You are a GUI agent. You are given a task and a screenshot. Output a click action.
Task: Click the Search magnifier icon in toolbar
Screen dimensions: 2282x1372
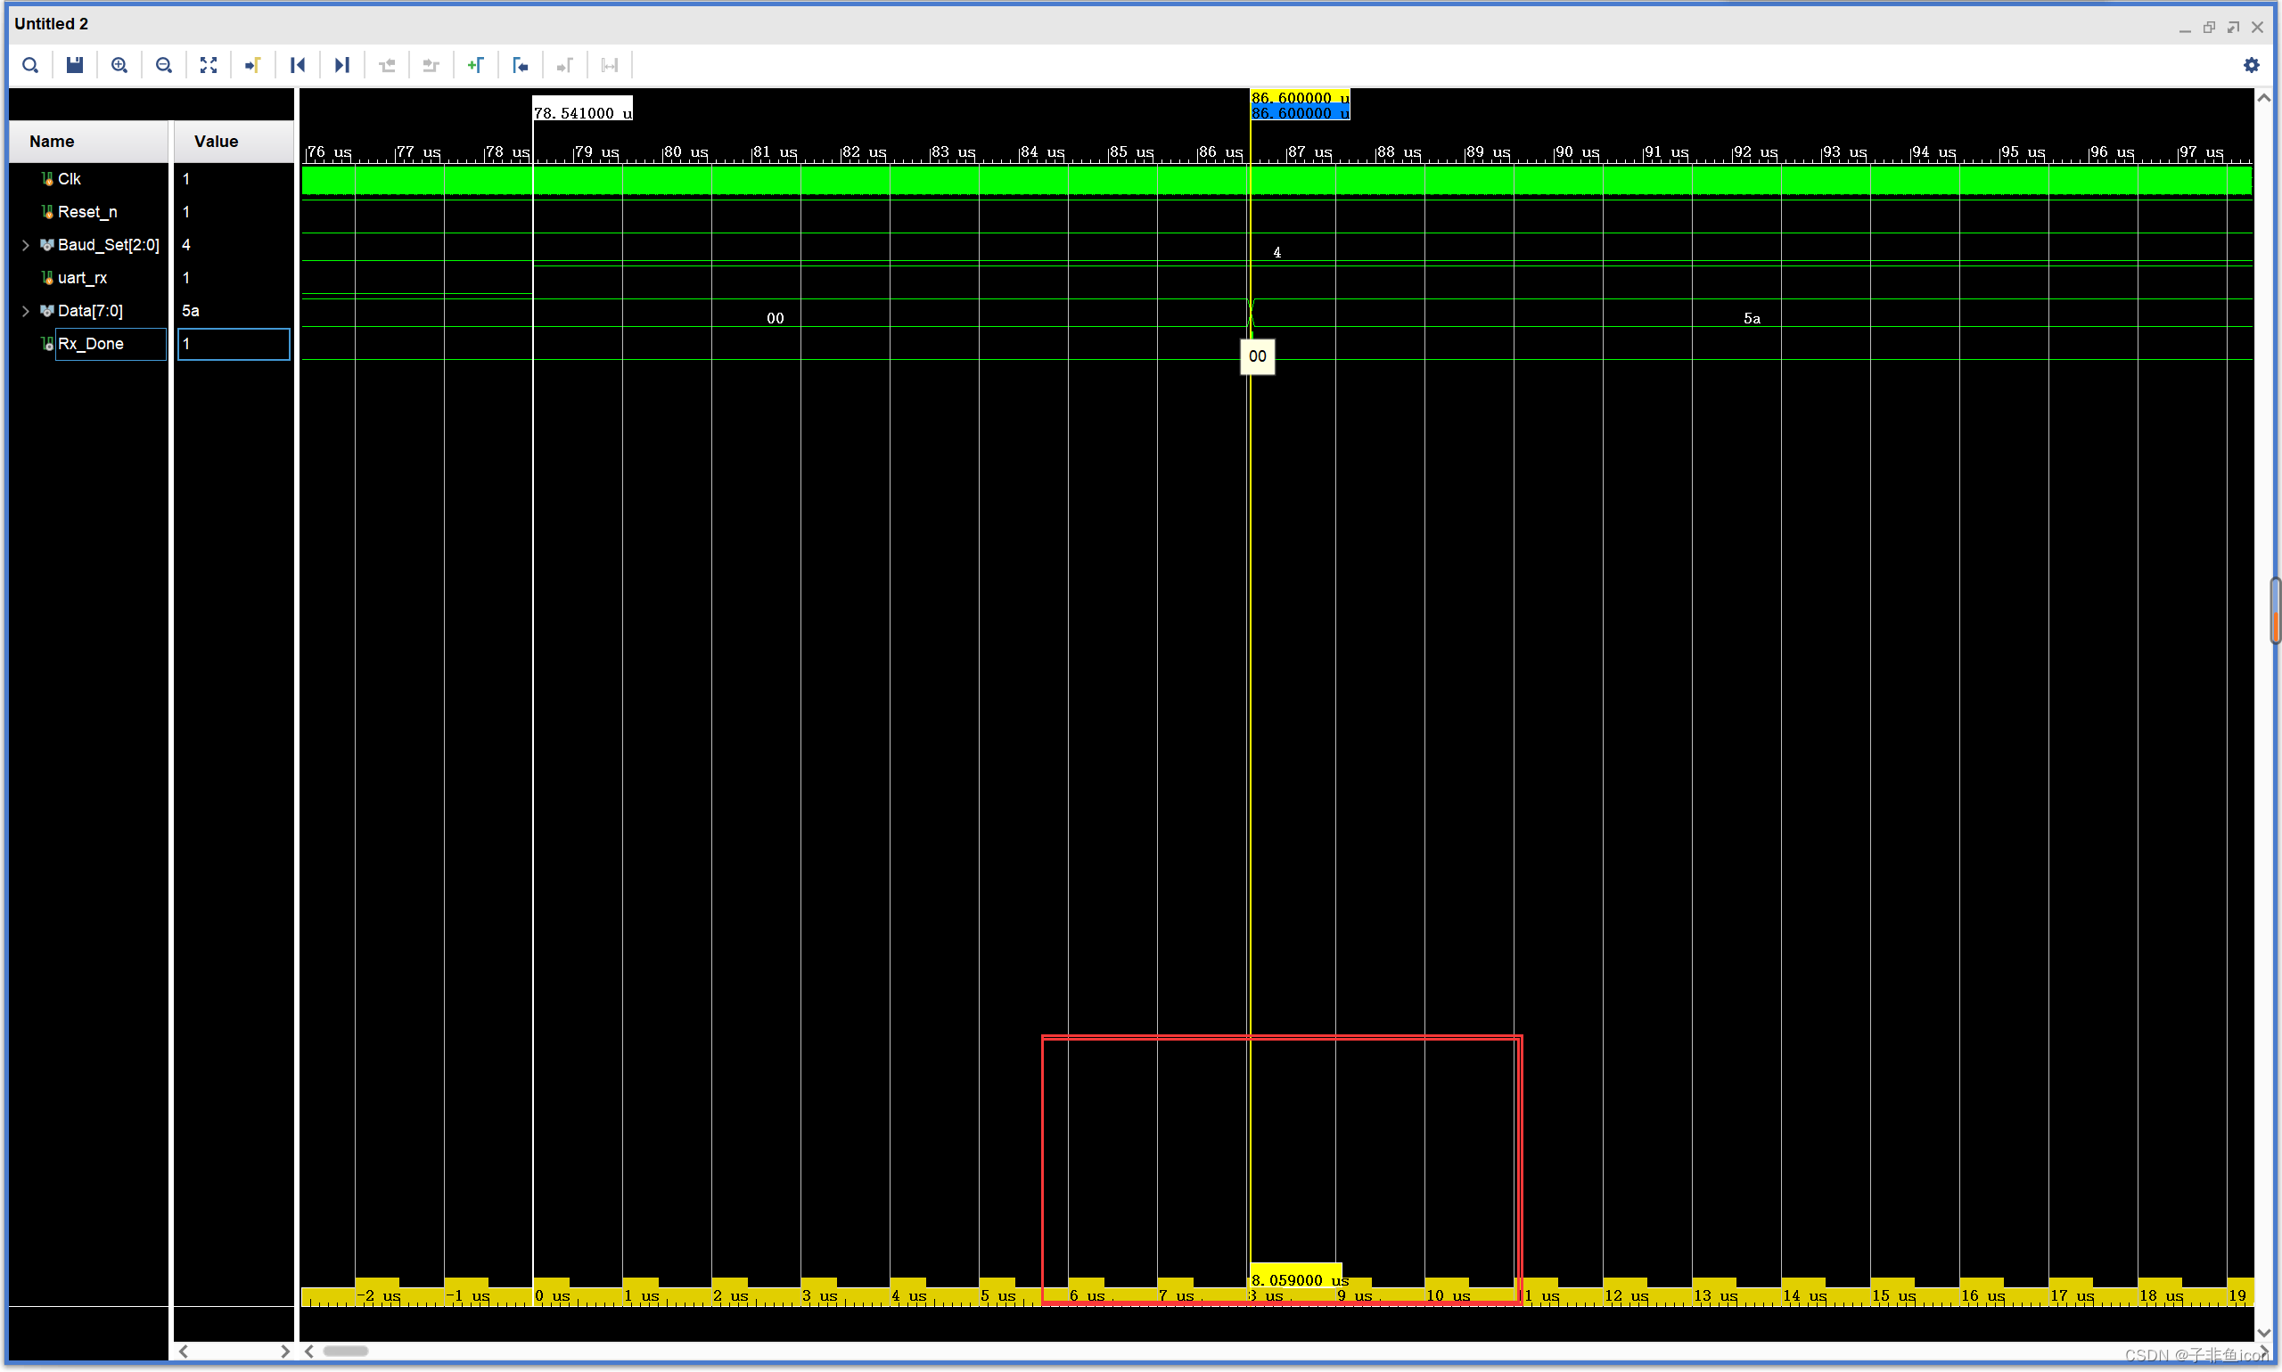(29, 65)
